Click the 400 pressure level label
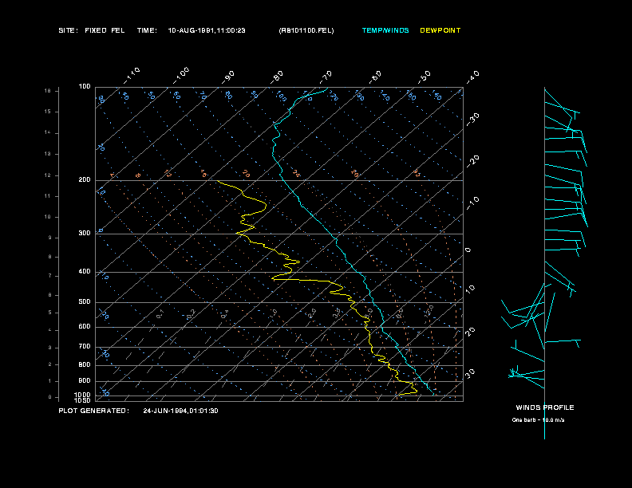Screen dimensions: 632x488 [85, 271]
